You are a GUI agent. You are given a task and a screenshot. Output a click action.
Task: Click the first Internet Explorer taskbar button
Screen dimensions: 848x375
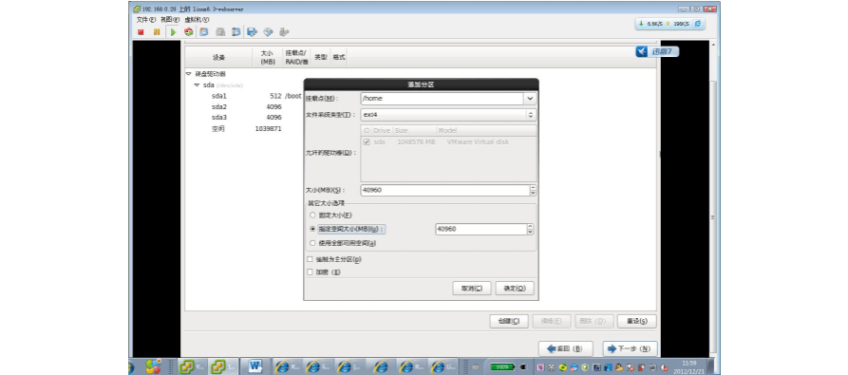pos(287,366)
